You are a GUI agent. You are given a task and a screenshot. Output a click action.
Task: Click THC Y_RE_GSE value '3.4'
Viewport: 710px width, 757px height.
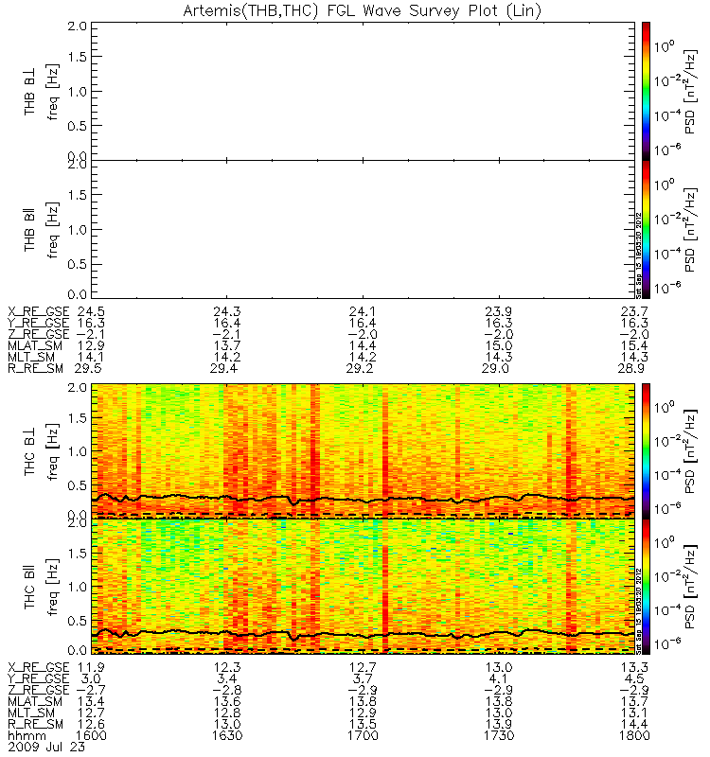tap(227, 678)
